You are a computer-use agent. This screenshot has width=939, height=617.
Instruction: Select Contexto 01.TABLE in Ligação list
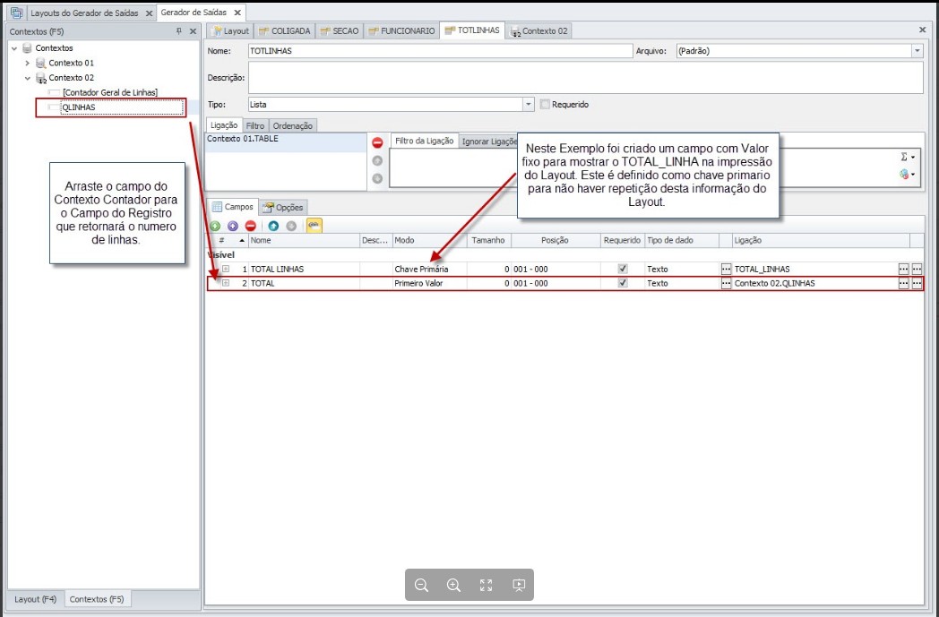point(286,139)
